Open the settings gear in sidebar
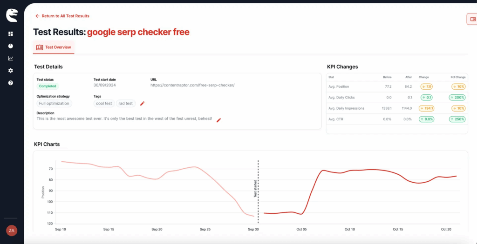477x244 pixels. point(11,71)
